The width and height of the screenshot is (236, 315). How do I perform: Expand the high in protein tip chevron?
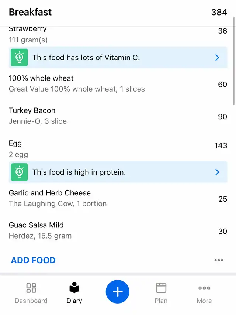tap(217, 172)
